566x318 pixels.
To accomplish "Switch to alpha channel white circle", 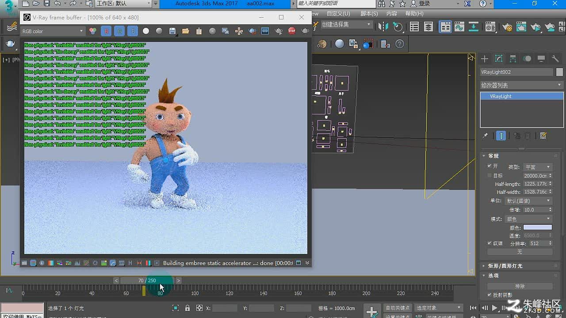I will 146,31.
